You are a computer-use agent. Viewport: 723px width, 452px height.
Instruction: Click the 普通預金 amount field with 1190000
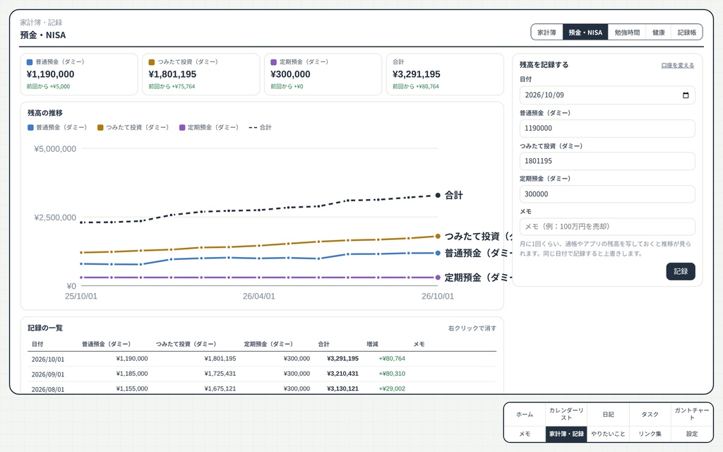607,129
